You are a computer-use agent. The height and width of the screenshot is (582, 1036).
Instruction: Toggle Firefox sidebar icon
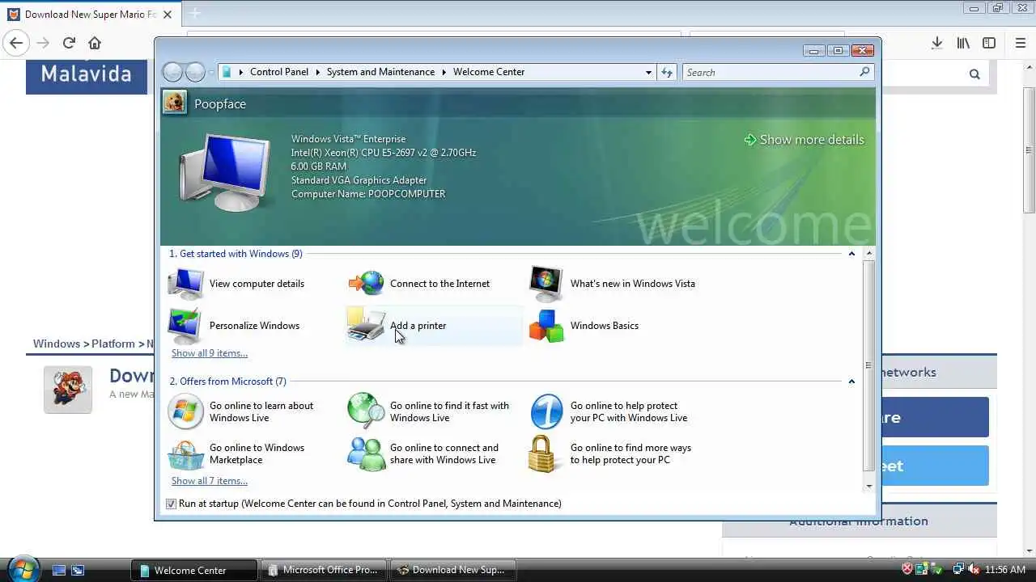click(989, 43)
